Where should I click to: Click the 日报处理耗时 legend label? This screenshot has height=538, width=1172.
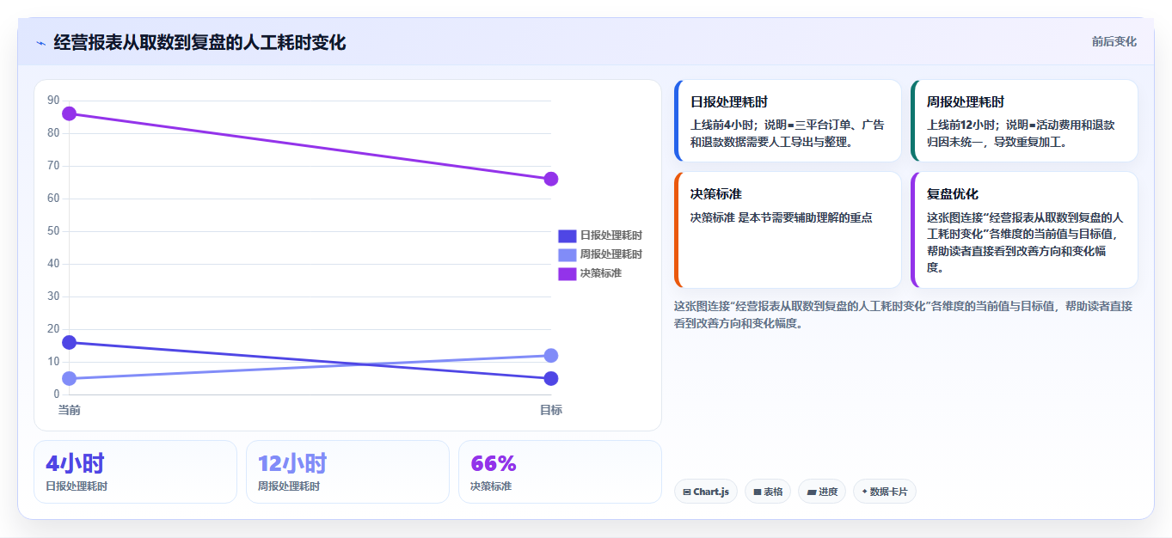click(x=611, y=235)
